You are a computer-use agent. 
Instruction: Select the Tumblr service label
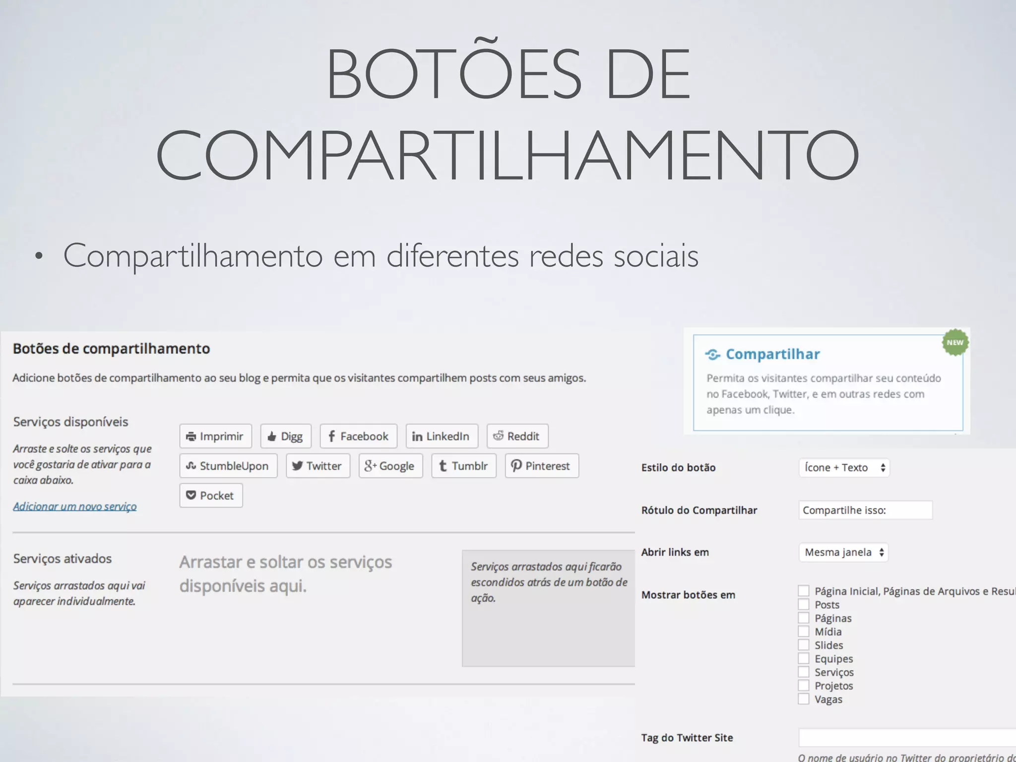(x=469, y=466)
